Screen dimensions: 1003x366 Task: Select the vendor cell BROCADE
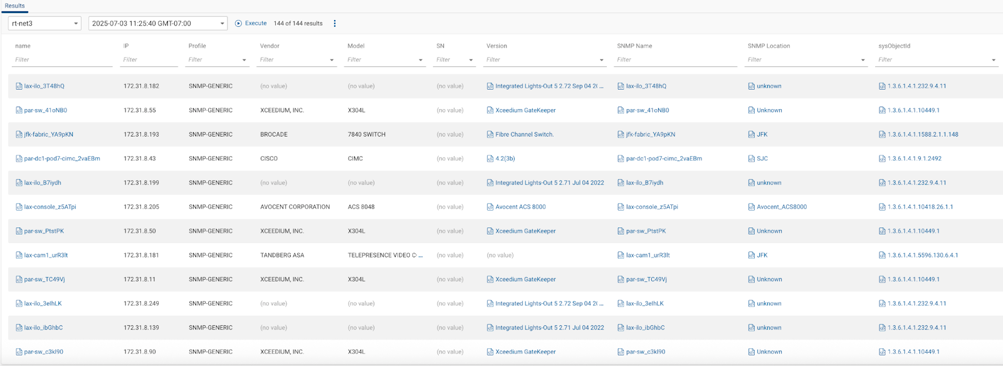click(274, 135)
